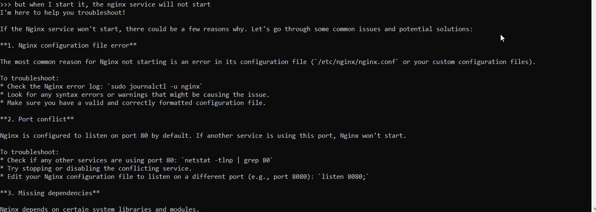596x212 pixels.
Task: Click the "Try stopping or disabling the conflicting service" bullet
Action: pos(96,169)
